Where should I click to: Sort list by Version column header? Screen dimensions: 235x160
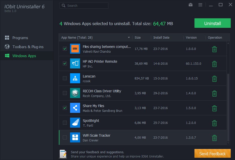[191, 38]
